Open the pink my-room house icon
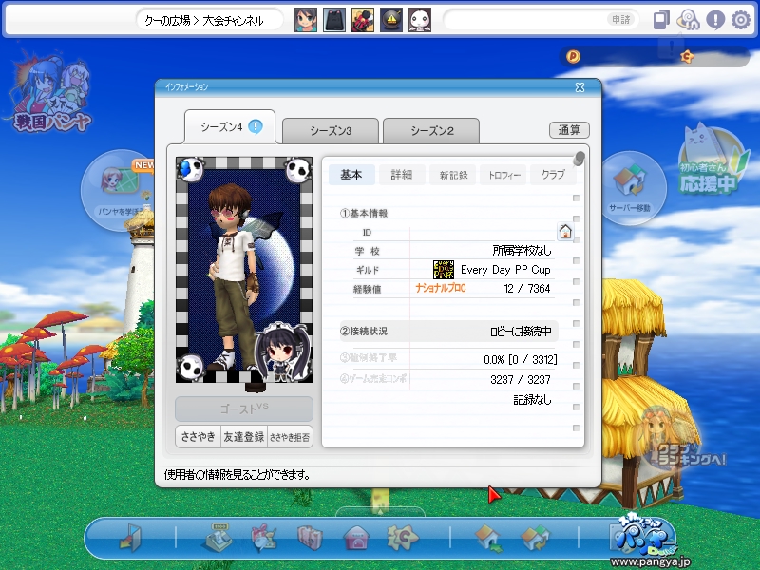 click(356, 538)
